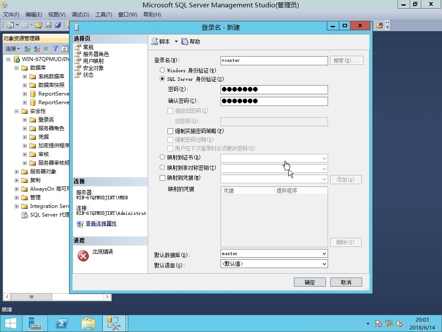This screenshot has width=442, height=332.
Task: Select SQL Server 身份验证 radio button
Action: (162, 79)
